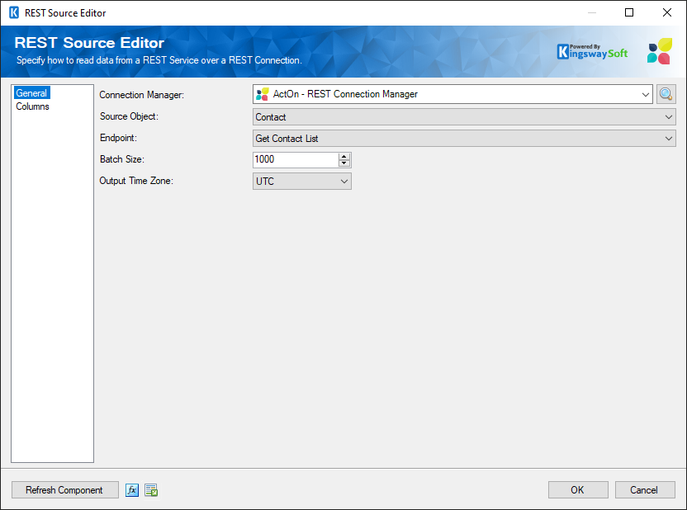Click the 'Specify how to read data' subtitle text
The width and height of the screenshot is (687, 510).
(159, 60)
